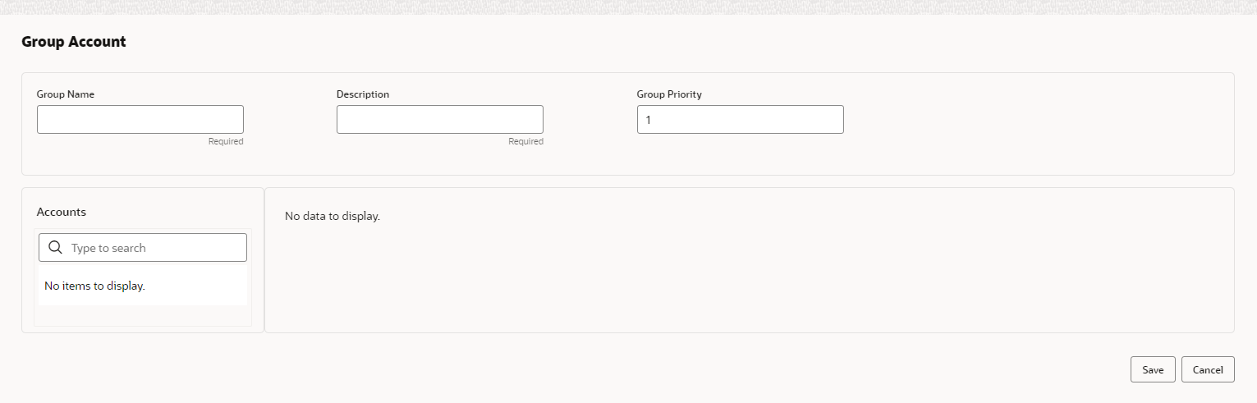Click the magnifier icon in Accounts search
The width and height of the screenshot is (1257, 403).
(56, 248)
